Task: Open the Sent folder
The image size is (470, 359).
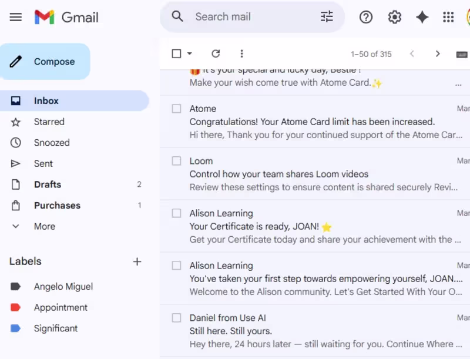Action: (75, 163)
